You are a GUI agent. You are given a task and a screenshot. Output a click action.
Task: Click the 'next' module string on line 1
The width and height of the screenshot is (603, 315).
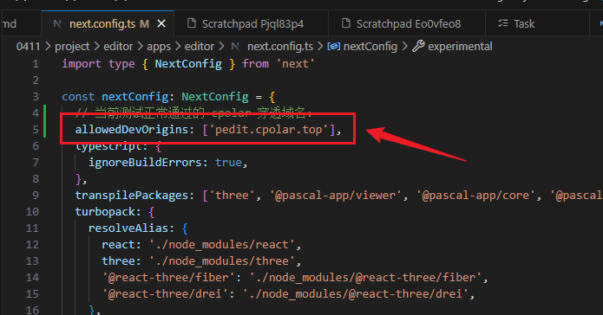[295, 64]
